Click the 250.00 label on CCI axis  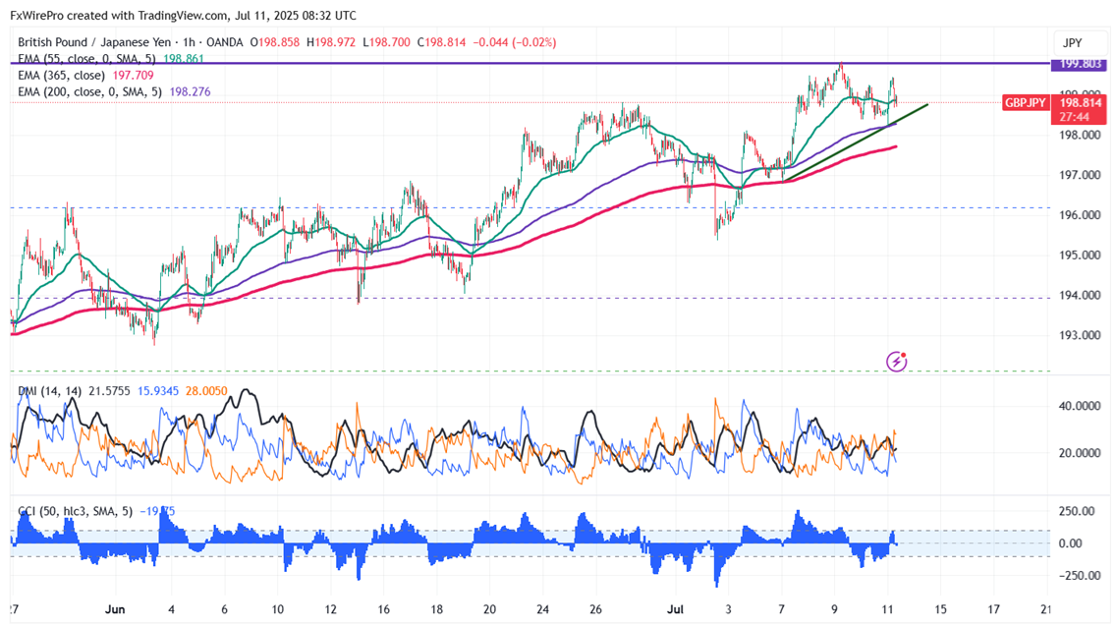[1077, 511]
